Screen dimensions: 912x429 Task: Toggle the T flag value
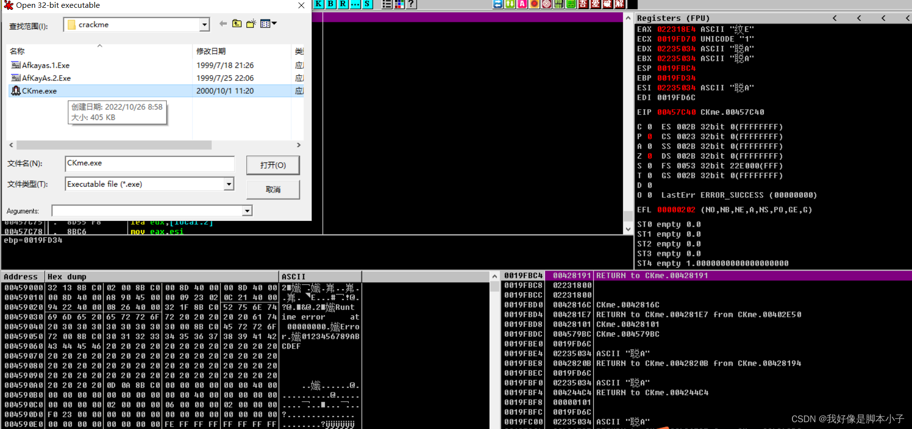click(x=650, y=175)
